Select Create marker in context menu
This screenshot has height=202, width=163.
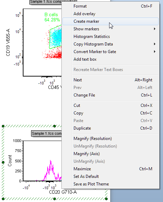[111, 21]
